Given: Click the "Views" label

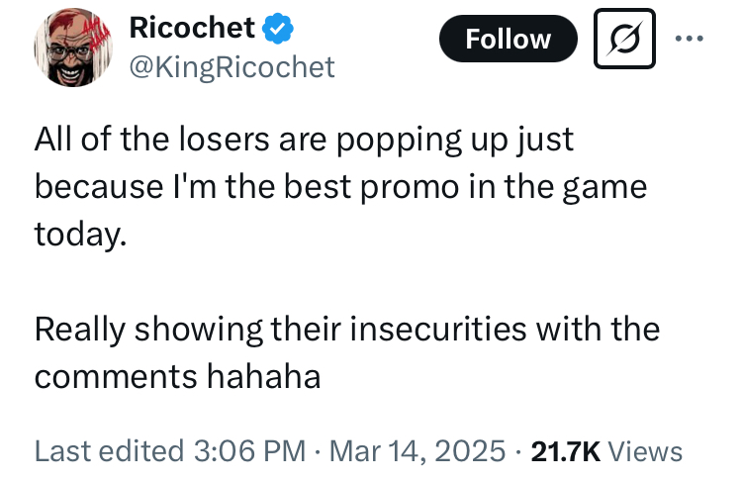Looking at the screenshot, I should pyautogui.click(x=645, y=451).
